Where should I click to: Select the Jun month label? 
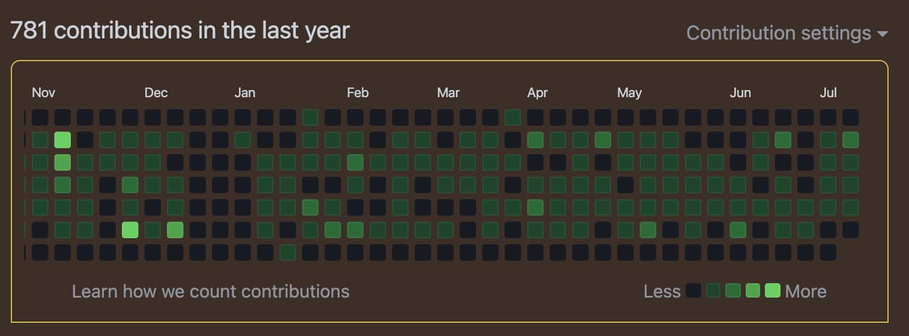tap(741, 93)
